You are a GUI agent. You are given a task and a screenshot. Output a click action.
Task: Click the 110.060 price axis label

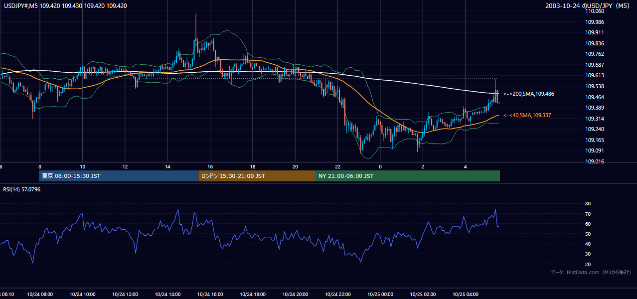pyautogui.click(x=595, y=11)
